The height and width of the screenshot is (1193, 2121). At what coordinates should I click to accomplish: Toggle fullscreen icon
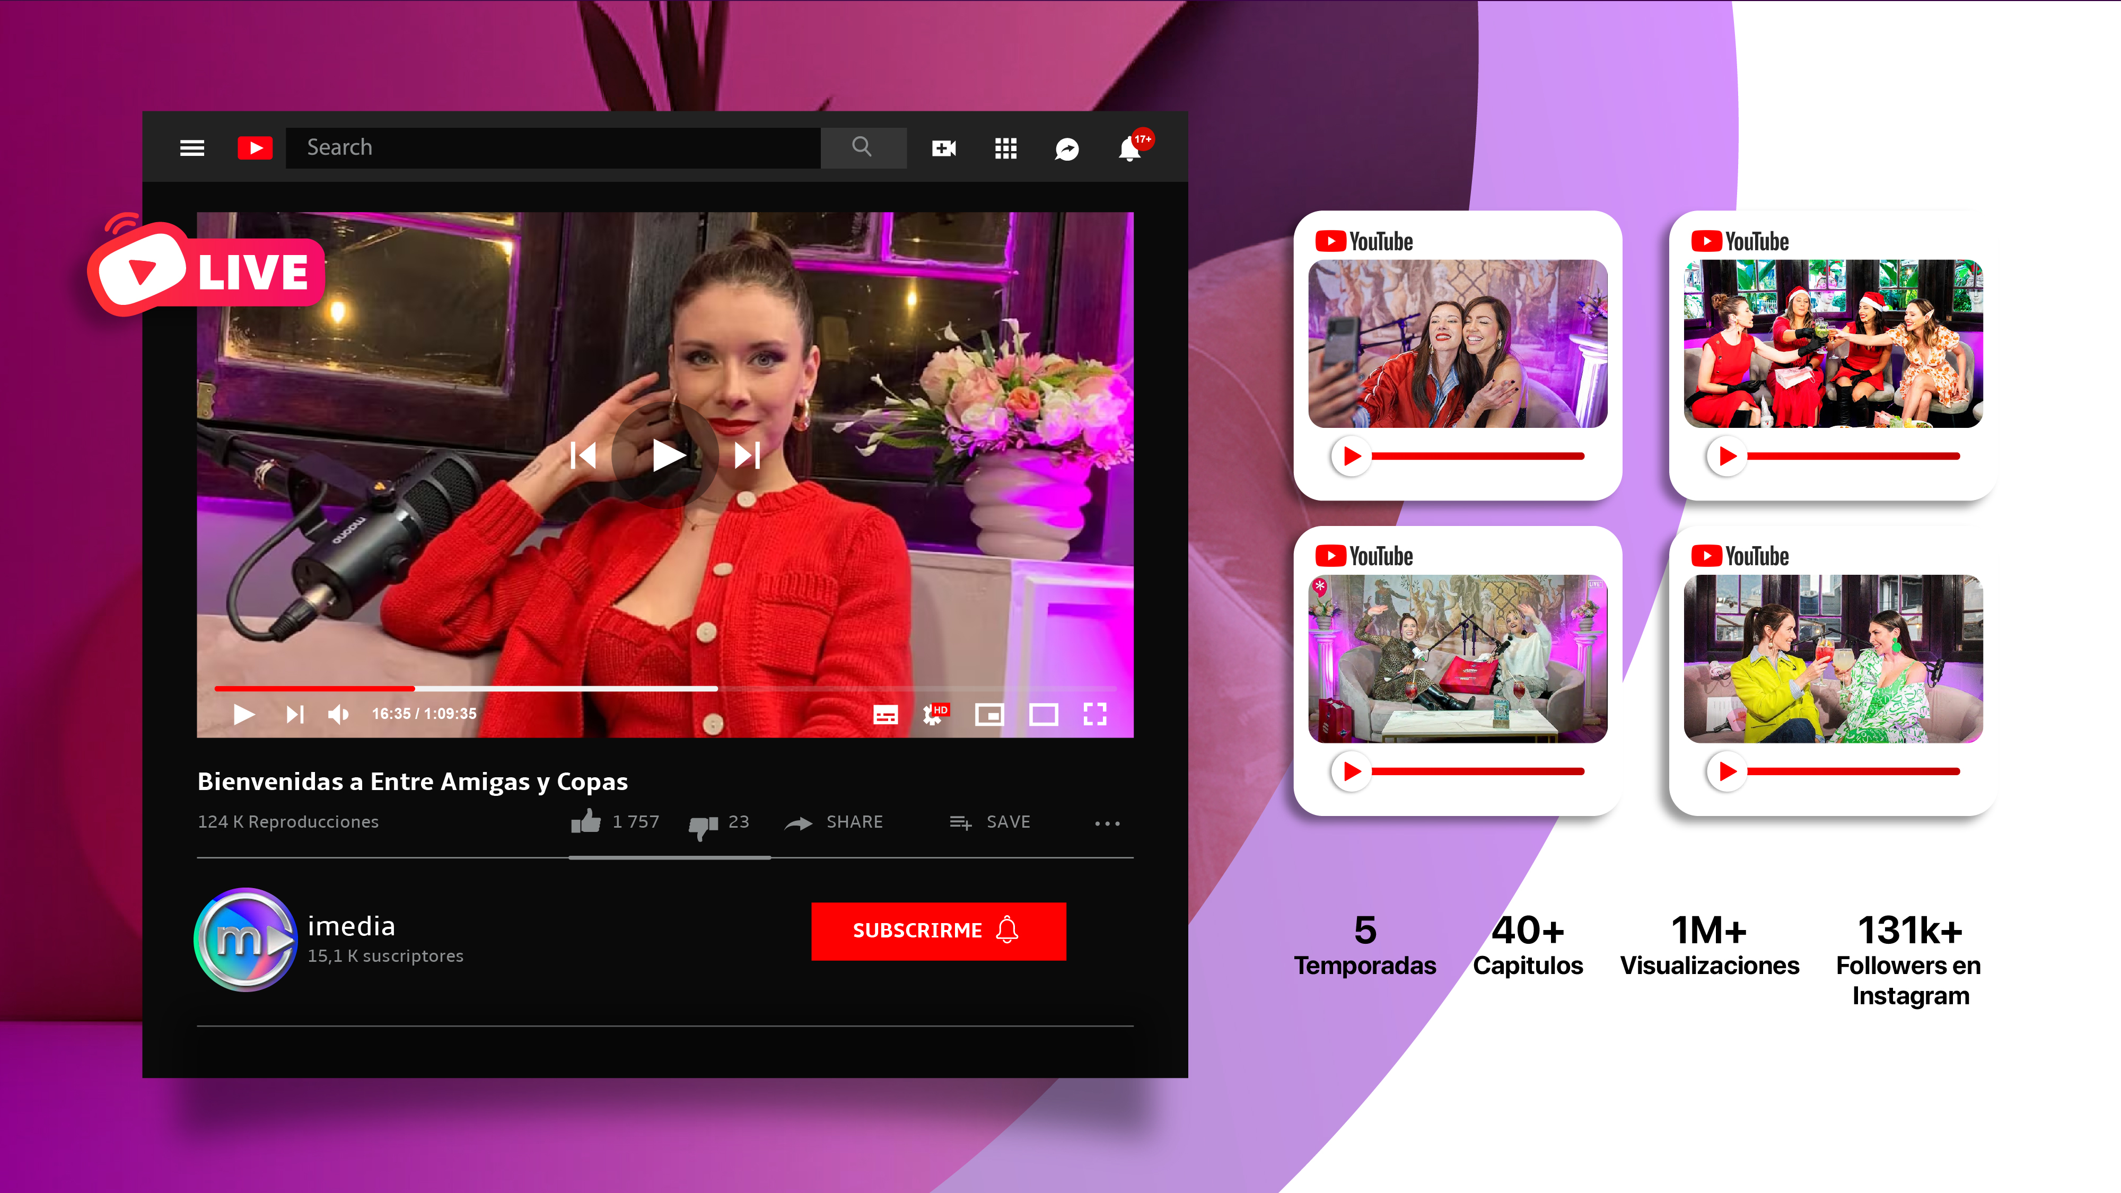(x=1095, y=714)
